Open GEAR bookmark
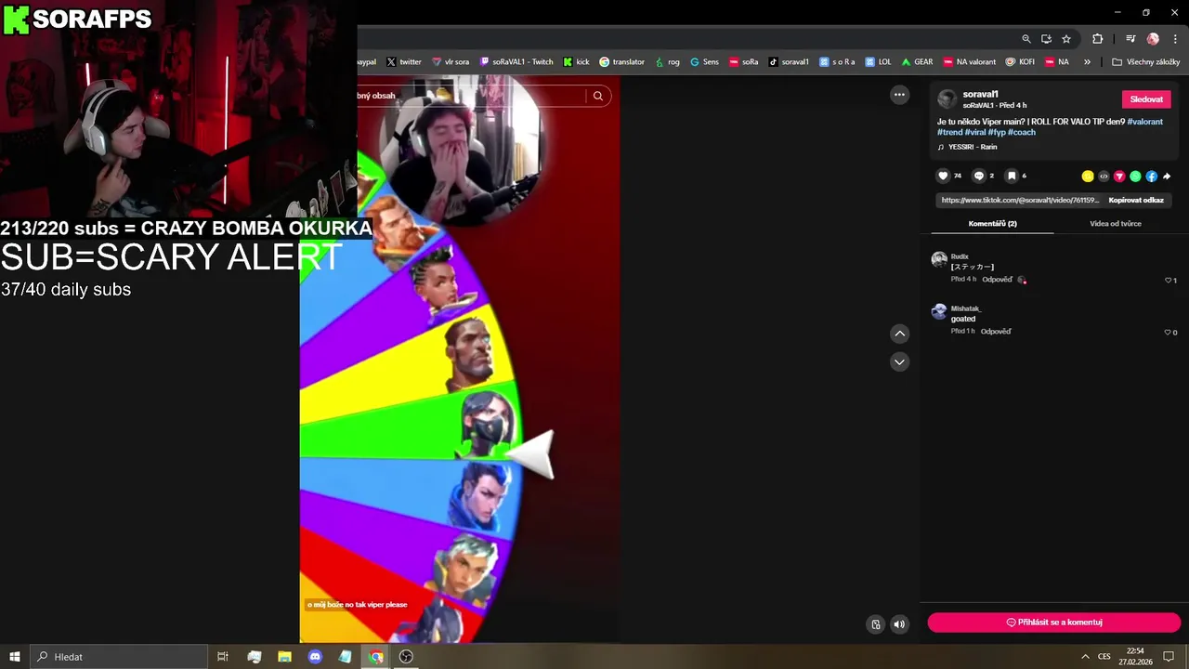The width and height of the screenshot is (1189, 669). (x=917, y=62)
